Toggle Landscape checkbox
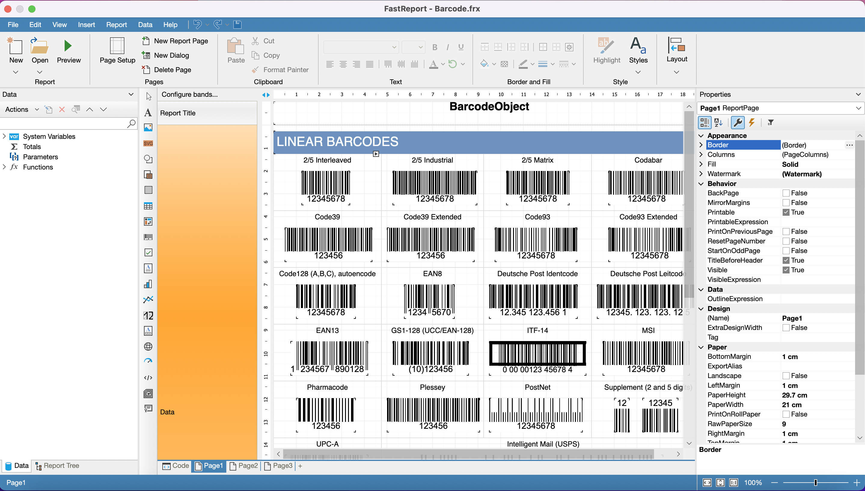 click(786, 376)
